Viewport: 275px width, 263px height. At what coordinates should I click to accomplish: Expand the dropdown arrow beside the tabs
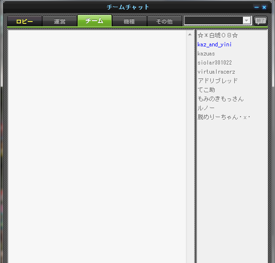click(246, 21)
